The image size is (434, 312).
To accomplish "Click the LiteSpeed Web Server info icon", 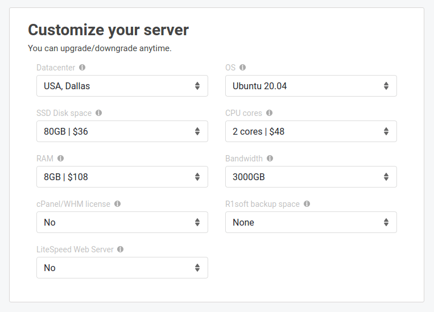I will 121,249.
